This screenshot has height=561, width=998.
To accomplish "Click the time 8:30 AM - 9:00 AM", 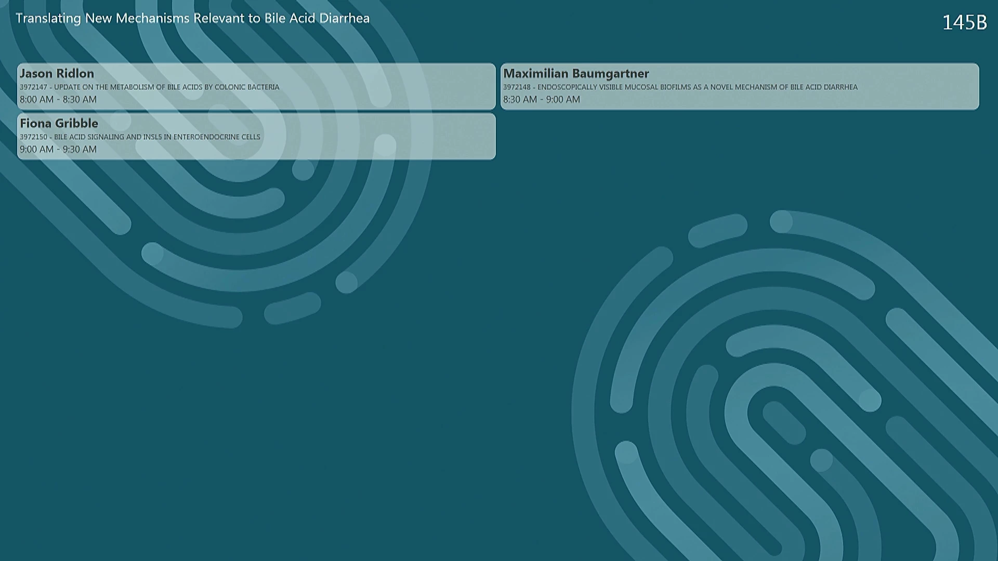I will tap(542, 99).
